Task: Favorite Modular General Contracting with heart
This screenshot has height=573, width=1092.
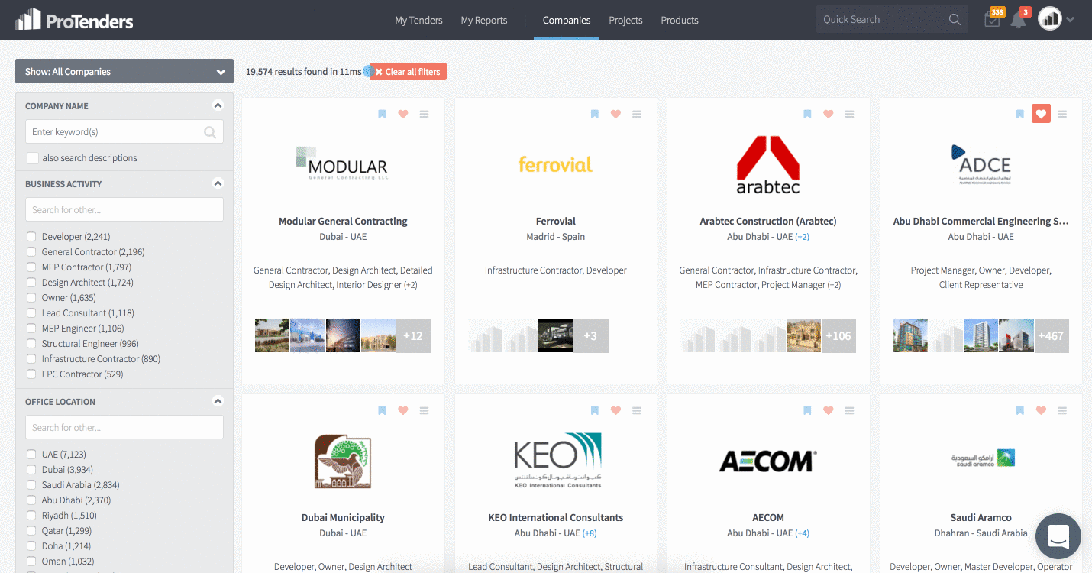Action: pos(403,114)
